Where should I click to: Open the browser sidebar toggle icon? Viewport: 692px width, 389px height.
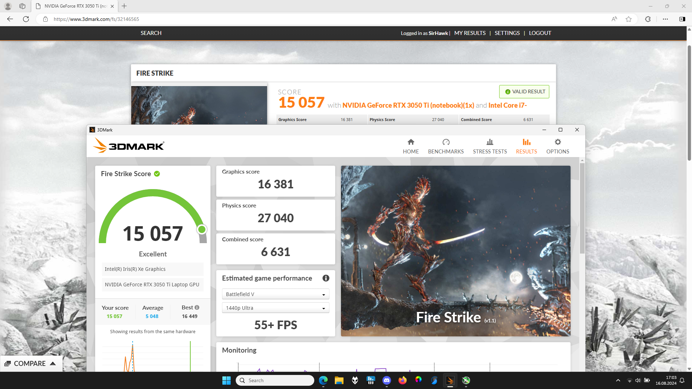[682, 19]
